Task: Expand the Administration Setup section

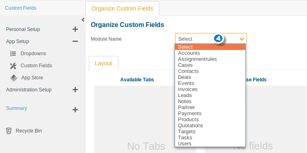Action: coord(75,90)
